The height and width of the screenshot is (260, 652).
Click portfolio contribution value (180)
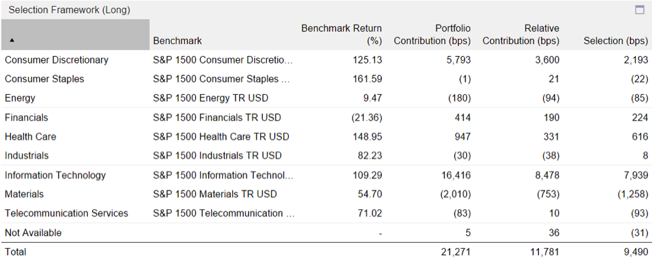[459, 98]
